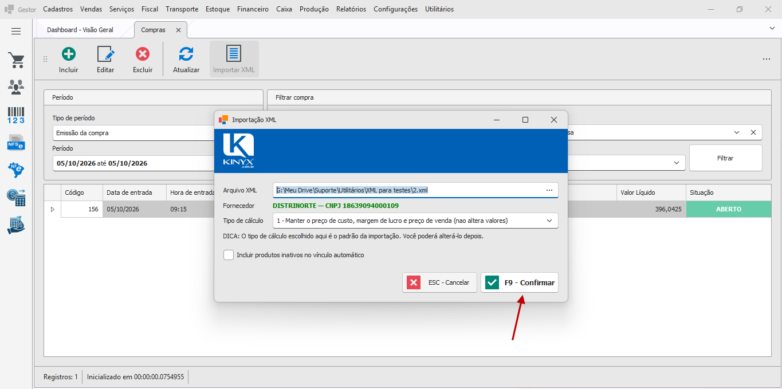Image resolution: width=782 pixels, height=389 pixels.
Task: Open the Fiscal menu
Action: pos(150,9)
